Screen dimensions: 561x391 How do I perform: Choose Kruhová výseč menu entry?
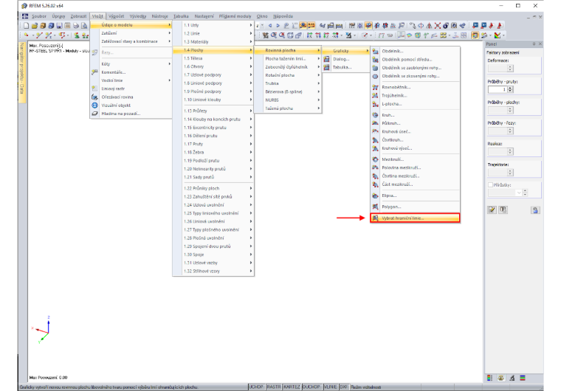pyautogui.click(x=415, y=148)
